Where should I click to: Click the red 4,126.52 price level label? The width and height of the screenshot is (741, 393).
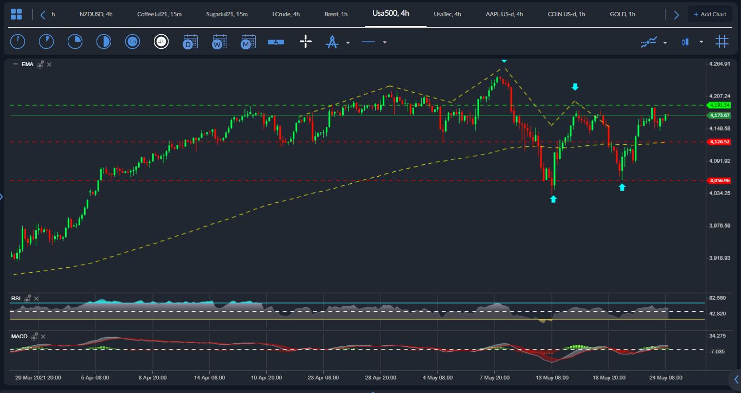719,141
